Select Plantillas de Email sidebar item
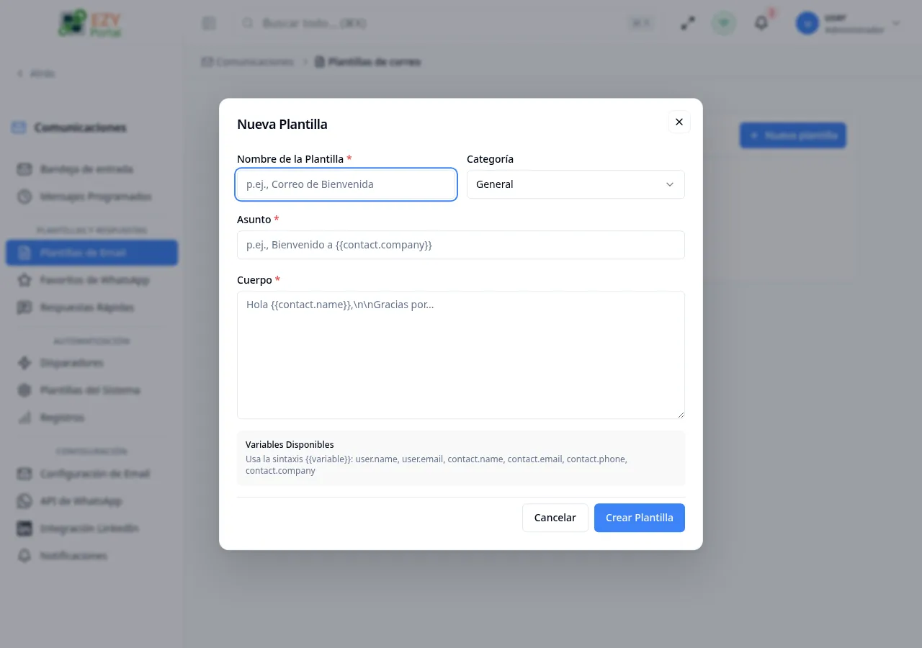This screenshot has width=922, height=648. [91, 253]
